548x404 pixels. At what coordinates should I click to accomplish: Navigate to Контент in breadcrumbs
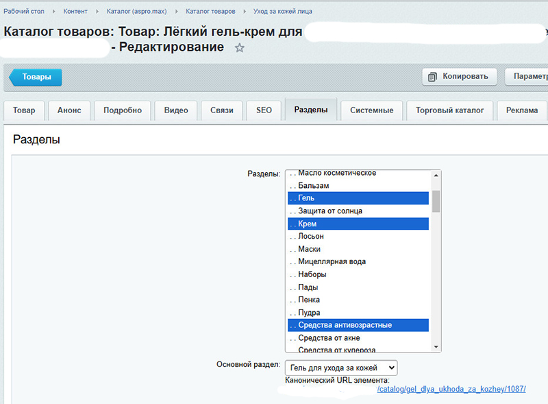[x=75, y=12]
